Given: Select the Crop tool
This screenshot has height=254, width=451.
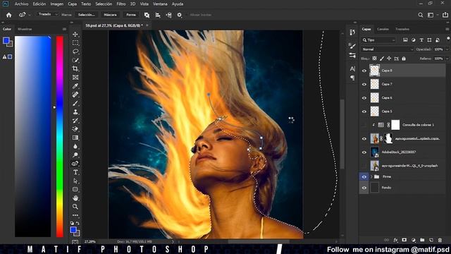Looking at the screenshot, I should pyautogui.click(x=75, y=68).
